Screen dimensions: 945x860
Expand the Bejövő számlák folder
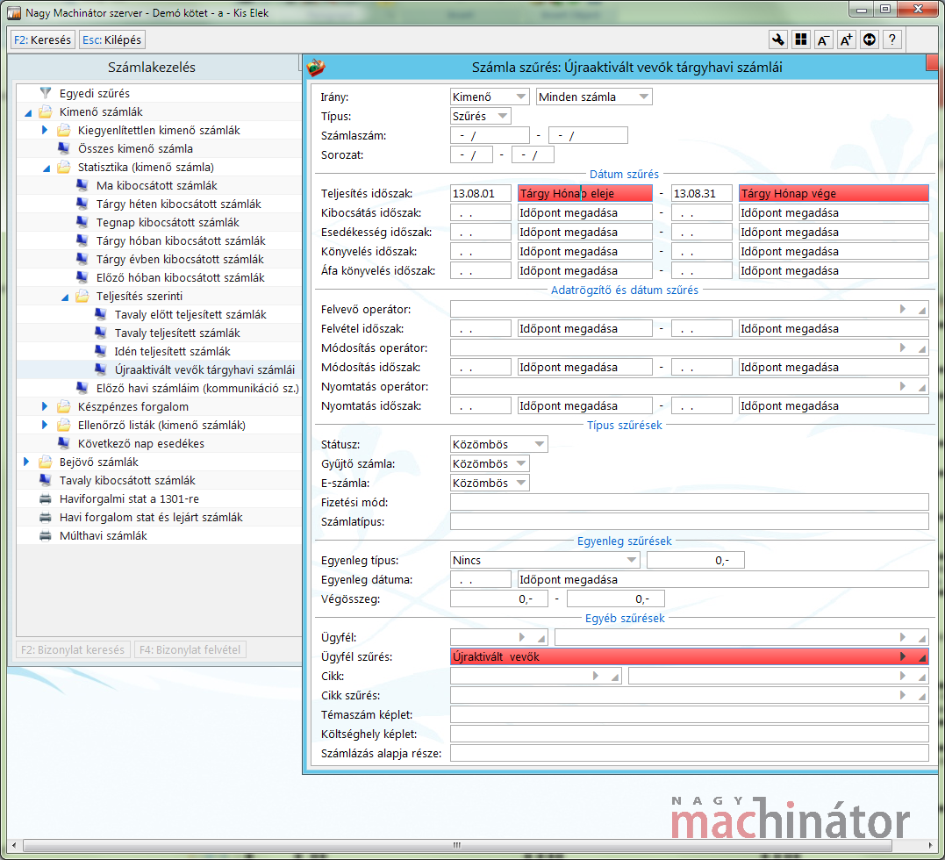27,462
